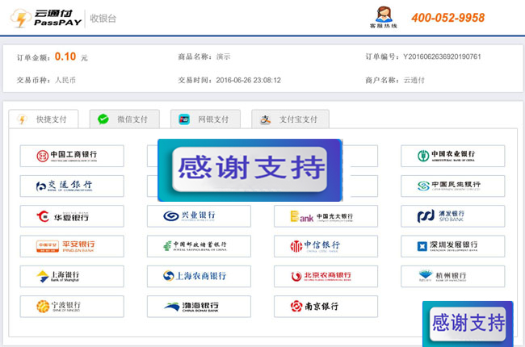Click the product name value 演示
525x347 pixels.
(x=223, y=56)
